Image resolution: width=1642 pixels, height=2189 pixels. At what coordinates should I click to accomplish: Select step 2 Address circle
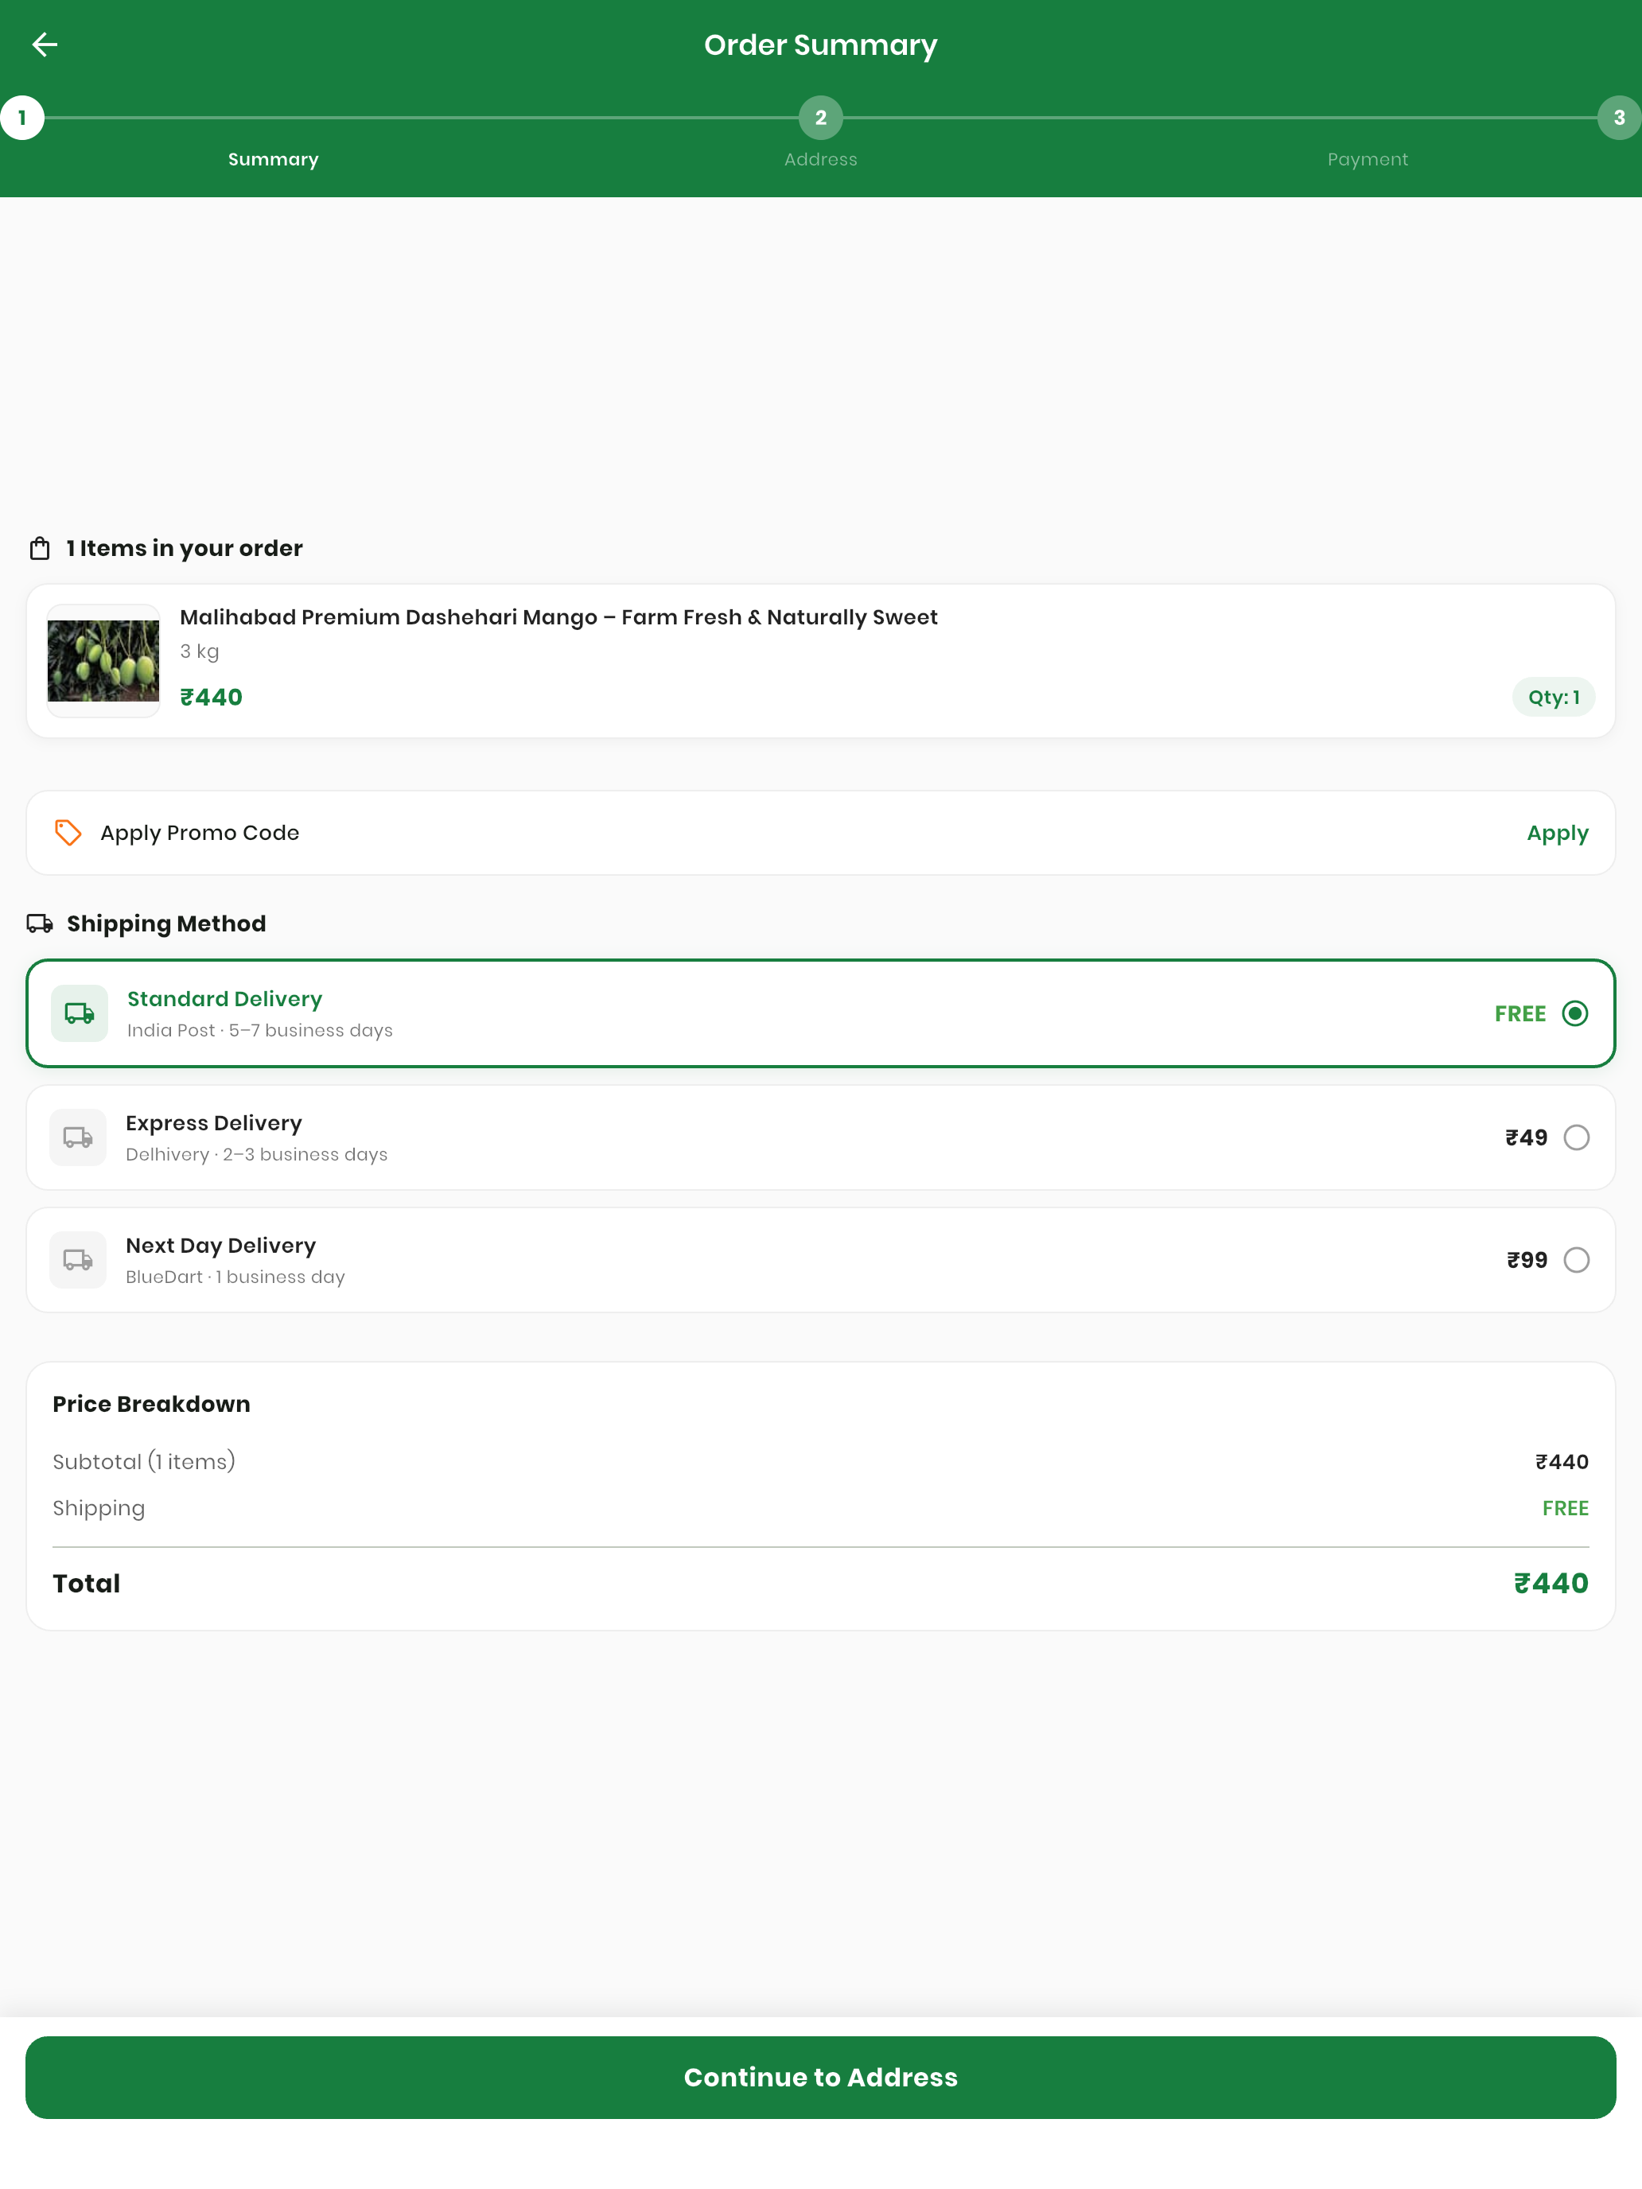click(820, 118)
